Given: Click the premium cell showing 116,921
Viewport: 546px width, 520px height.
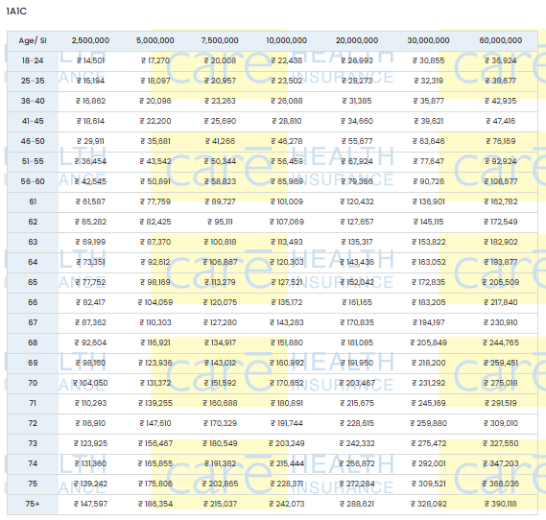Looking at the screenshot, I should coord(155,343).
